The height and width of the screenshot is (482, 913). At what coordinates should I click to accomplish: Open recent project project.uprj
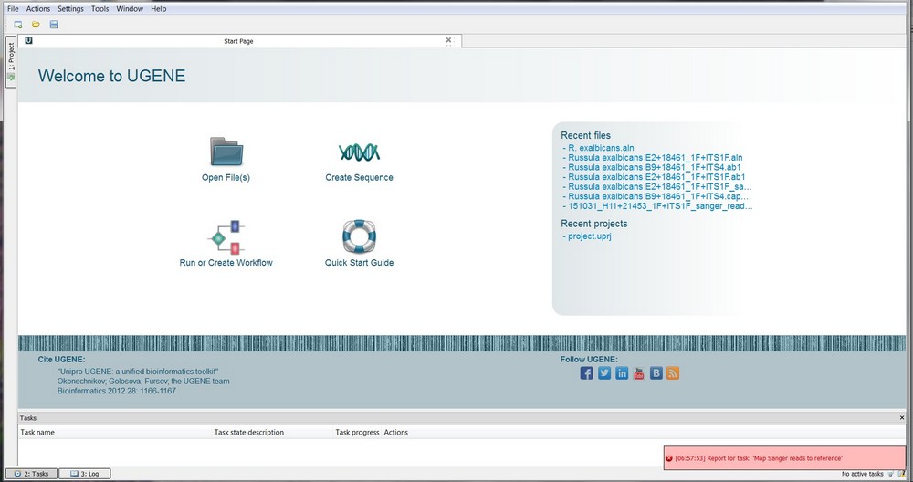pyautogui.click(x=589, y=236)
